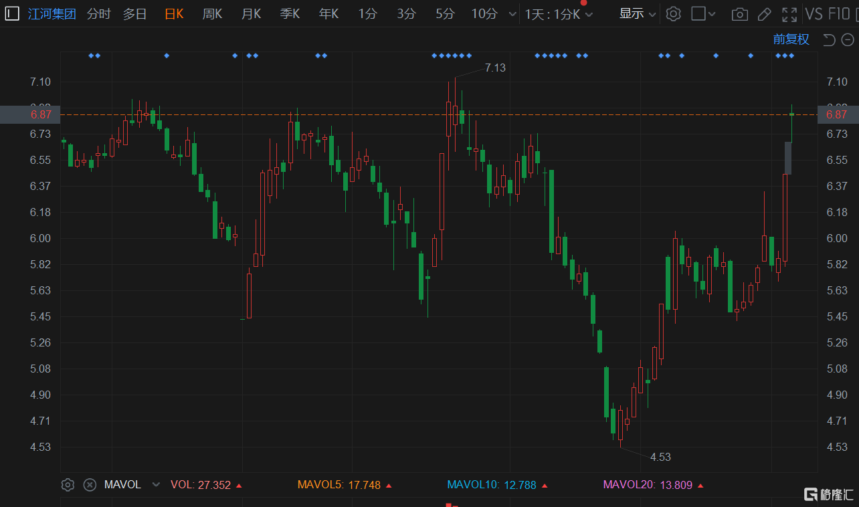The height and width of the screenshot is (507, 859).
Task: Expand the MAVOL indicator selector dropdown
Action: (156, 485)
